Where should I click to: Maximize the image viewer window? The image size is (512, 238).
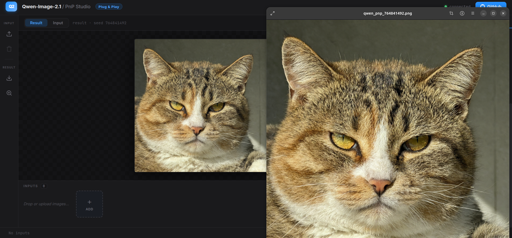493,13
